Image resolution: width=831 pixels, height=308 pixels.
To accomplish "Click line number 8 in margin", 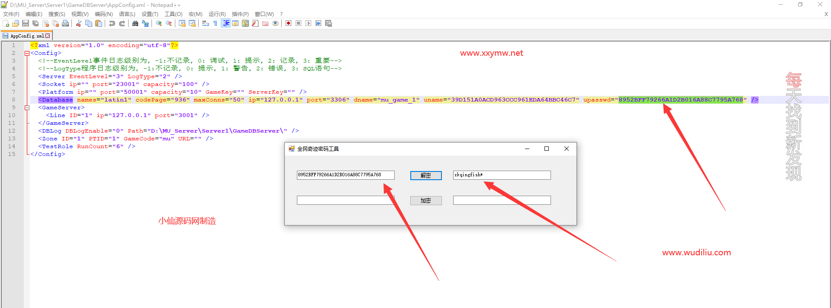I will click(x=13, y=100).
